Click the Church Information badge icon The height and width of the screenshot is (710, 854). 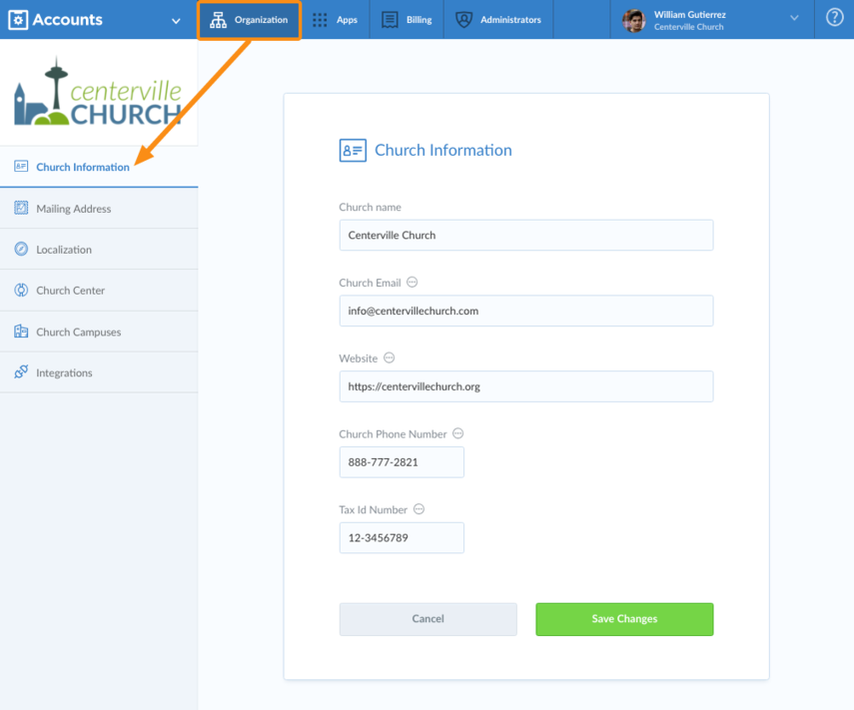(x=20, y=167)
